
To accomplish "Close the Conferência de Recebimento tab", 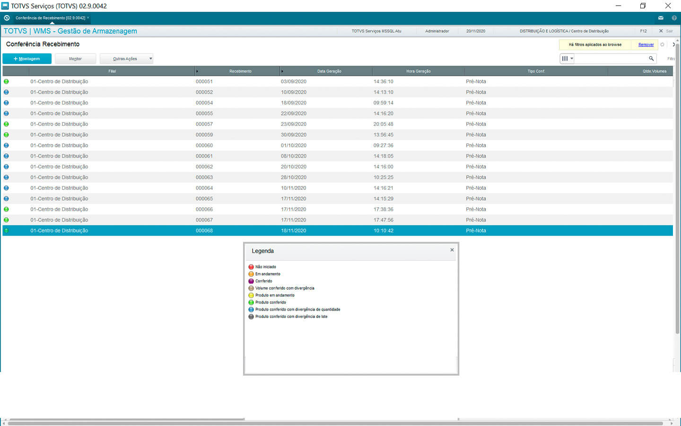I will click(x=88, y=18).
